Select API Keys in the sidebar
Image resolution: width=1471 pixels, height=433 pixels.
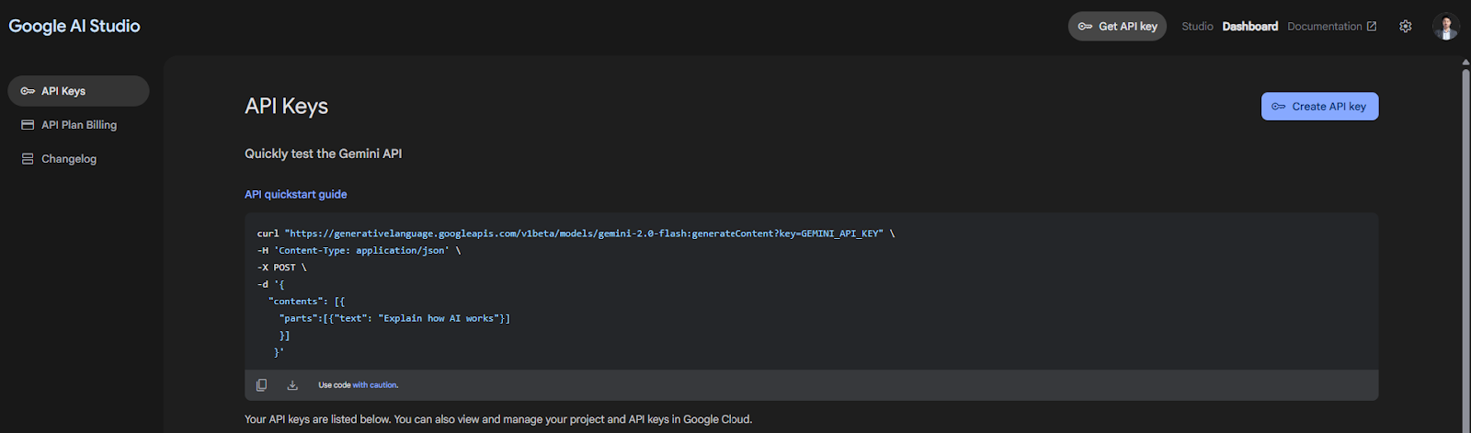tap(78, 91)
